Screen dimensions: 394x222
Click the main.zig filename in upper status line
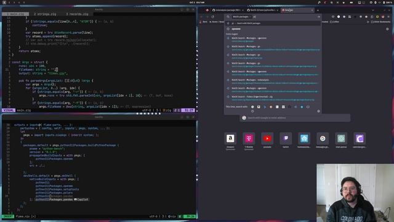click(23, 110)
